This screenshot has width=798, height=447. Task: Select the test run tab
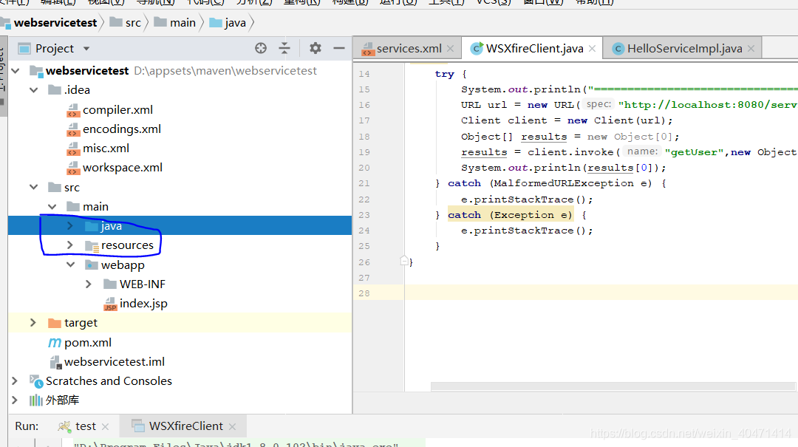point(85,426)
